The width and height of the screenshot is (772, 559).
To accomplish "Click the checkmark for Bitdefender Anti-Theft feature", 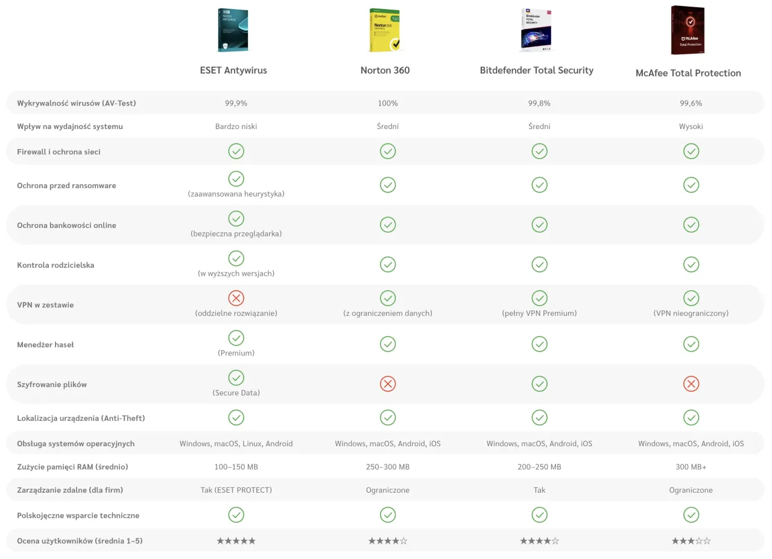I will click(539, 417).
